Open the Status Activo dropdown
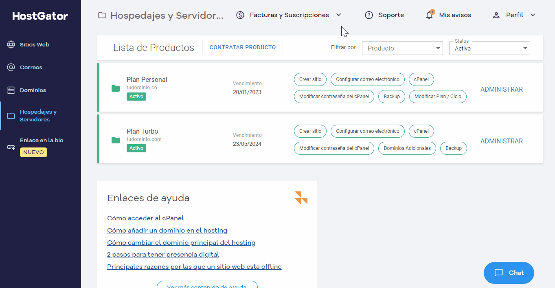This screenshot has height=288, width=555. tap(489, 48)
